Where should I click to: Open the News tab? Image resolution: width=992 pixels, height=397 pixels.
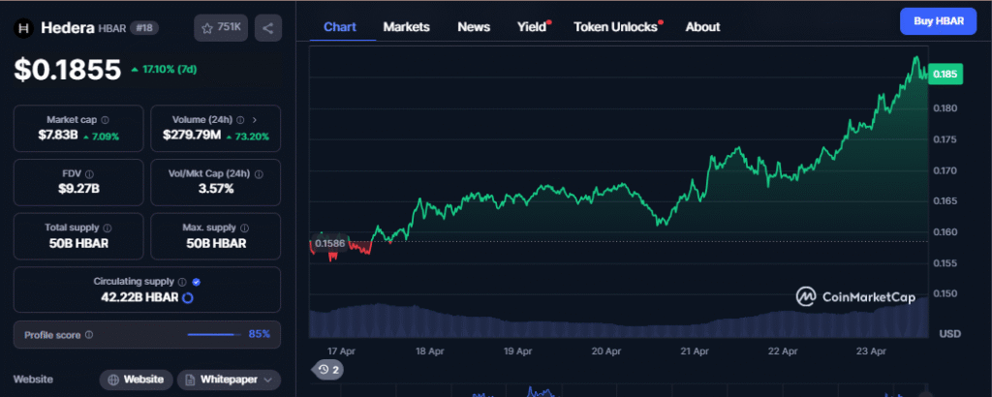click(474, 27)
